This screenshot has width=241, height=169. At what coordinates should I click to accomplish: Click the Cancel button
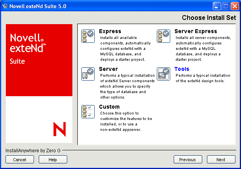(20, 160)
